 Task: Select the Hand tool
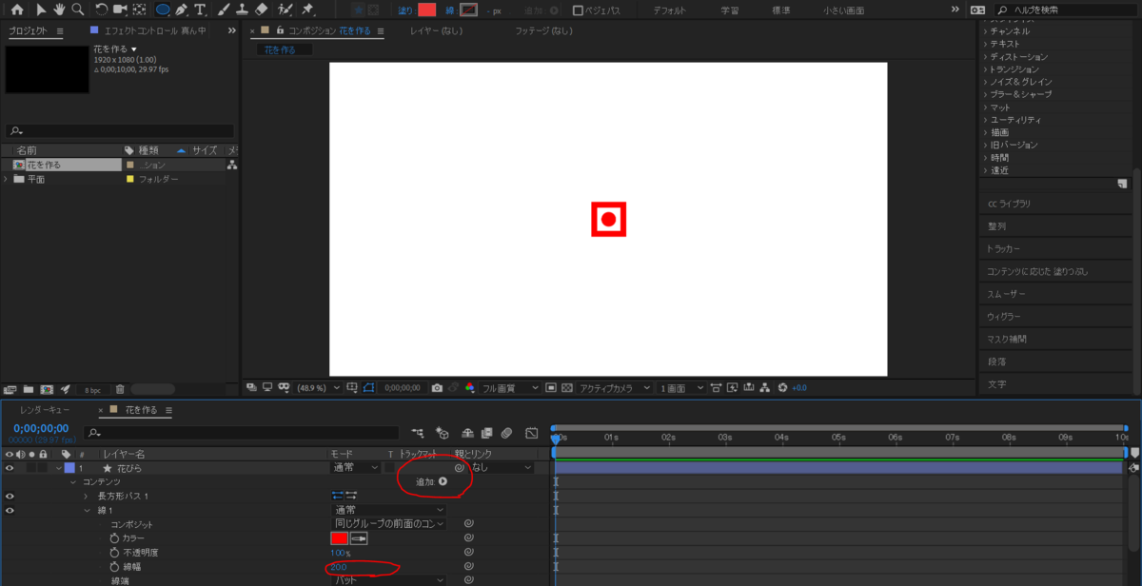pyautogui.click(x=58, y=10)
